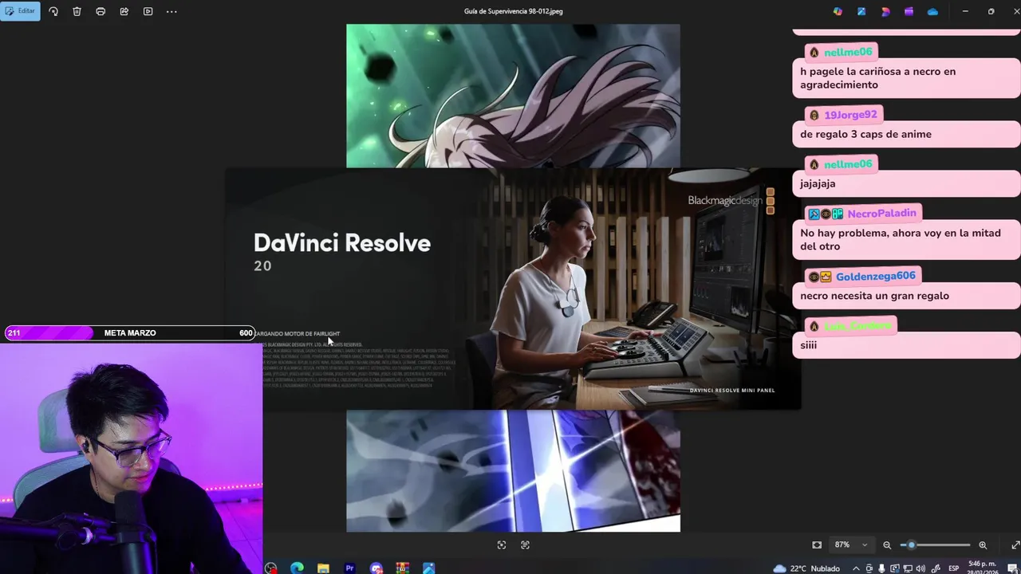Click the top anime image thumbnail
The width and height of the screenshot is (1021, 574).
coord(513,96)
